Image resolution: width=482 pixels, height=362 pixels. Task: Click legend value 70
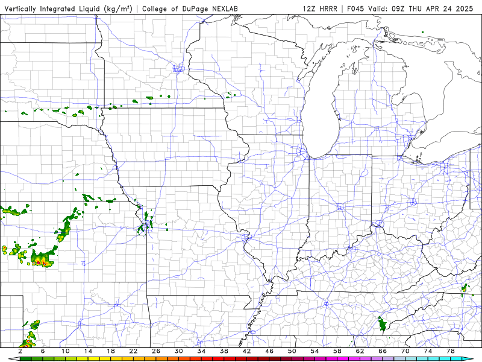click(405, 351)
